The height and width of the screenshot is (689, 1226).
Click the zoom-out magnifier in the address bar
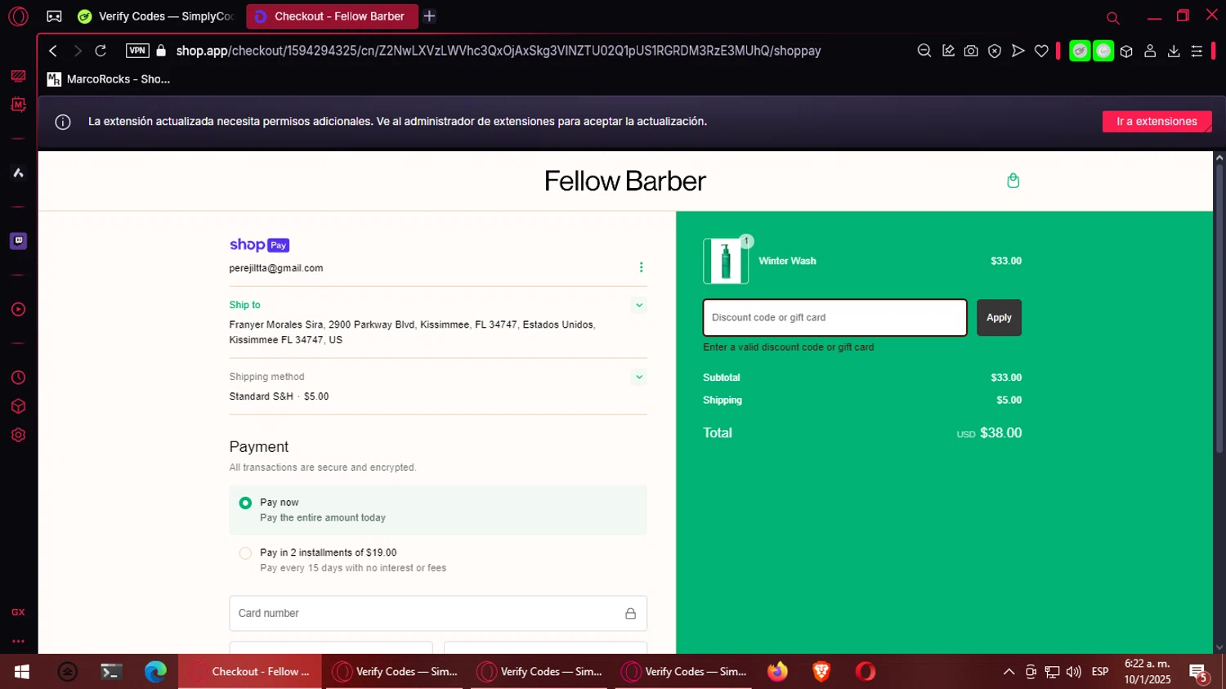coord(924,51)
